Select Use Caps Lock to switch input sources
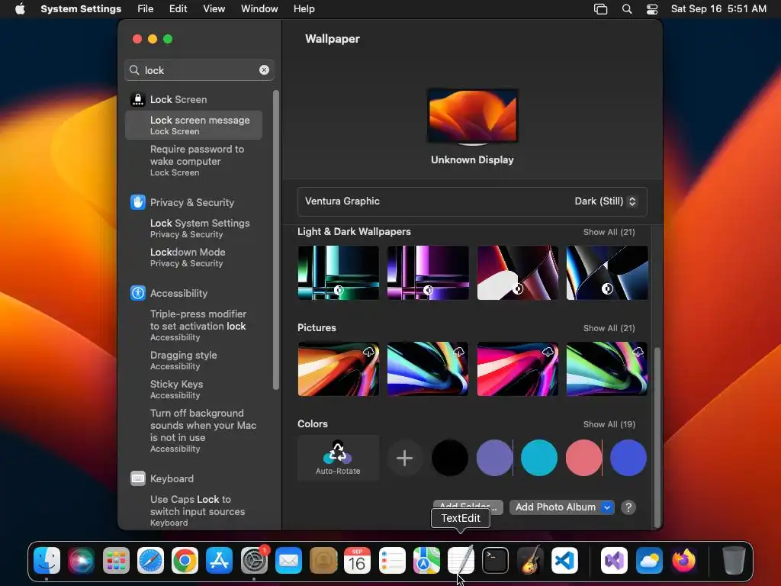Image resolution: width=781 pixels, height=586 pixels. point(194,510)
